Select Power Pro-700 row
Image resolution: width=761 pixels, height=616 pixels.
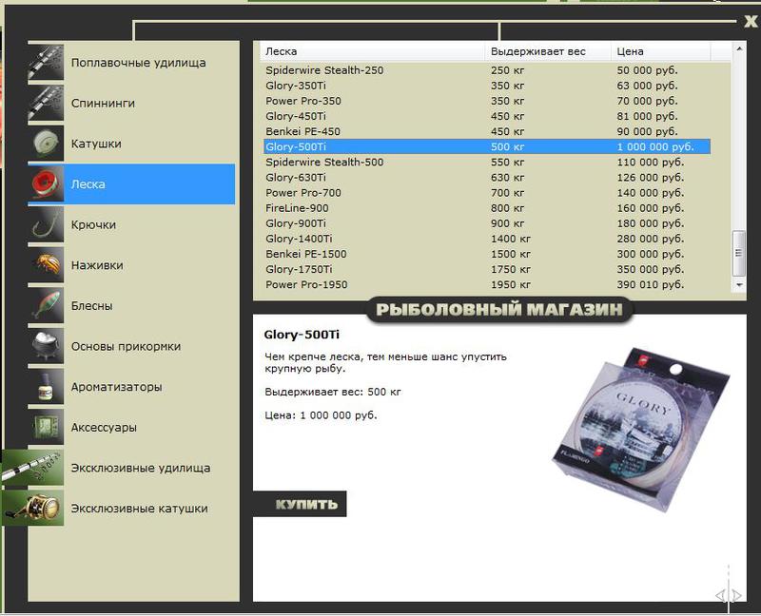pyautogui.click(x=487, y=193)
